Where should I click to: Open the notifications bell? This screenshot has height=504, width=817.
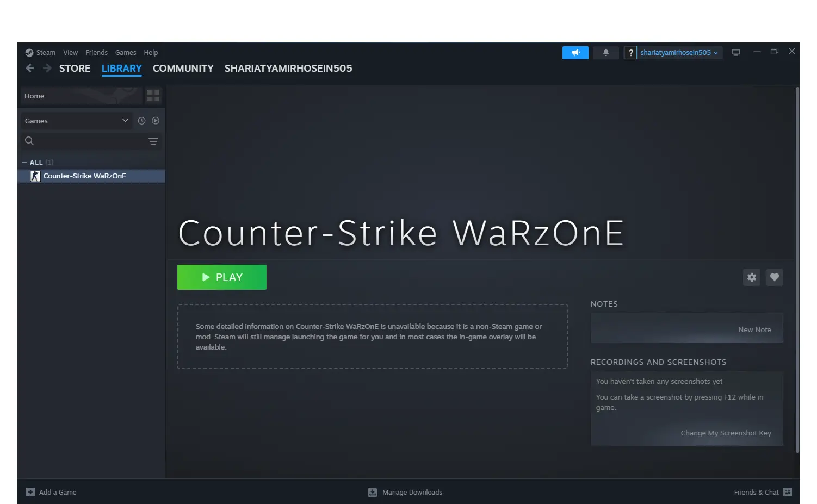point(605,53)
